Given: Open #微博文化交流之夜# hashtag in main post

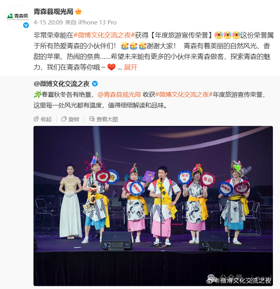Looking at the screenshot, I should 104,35.
